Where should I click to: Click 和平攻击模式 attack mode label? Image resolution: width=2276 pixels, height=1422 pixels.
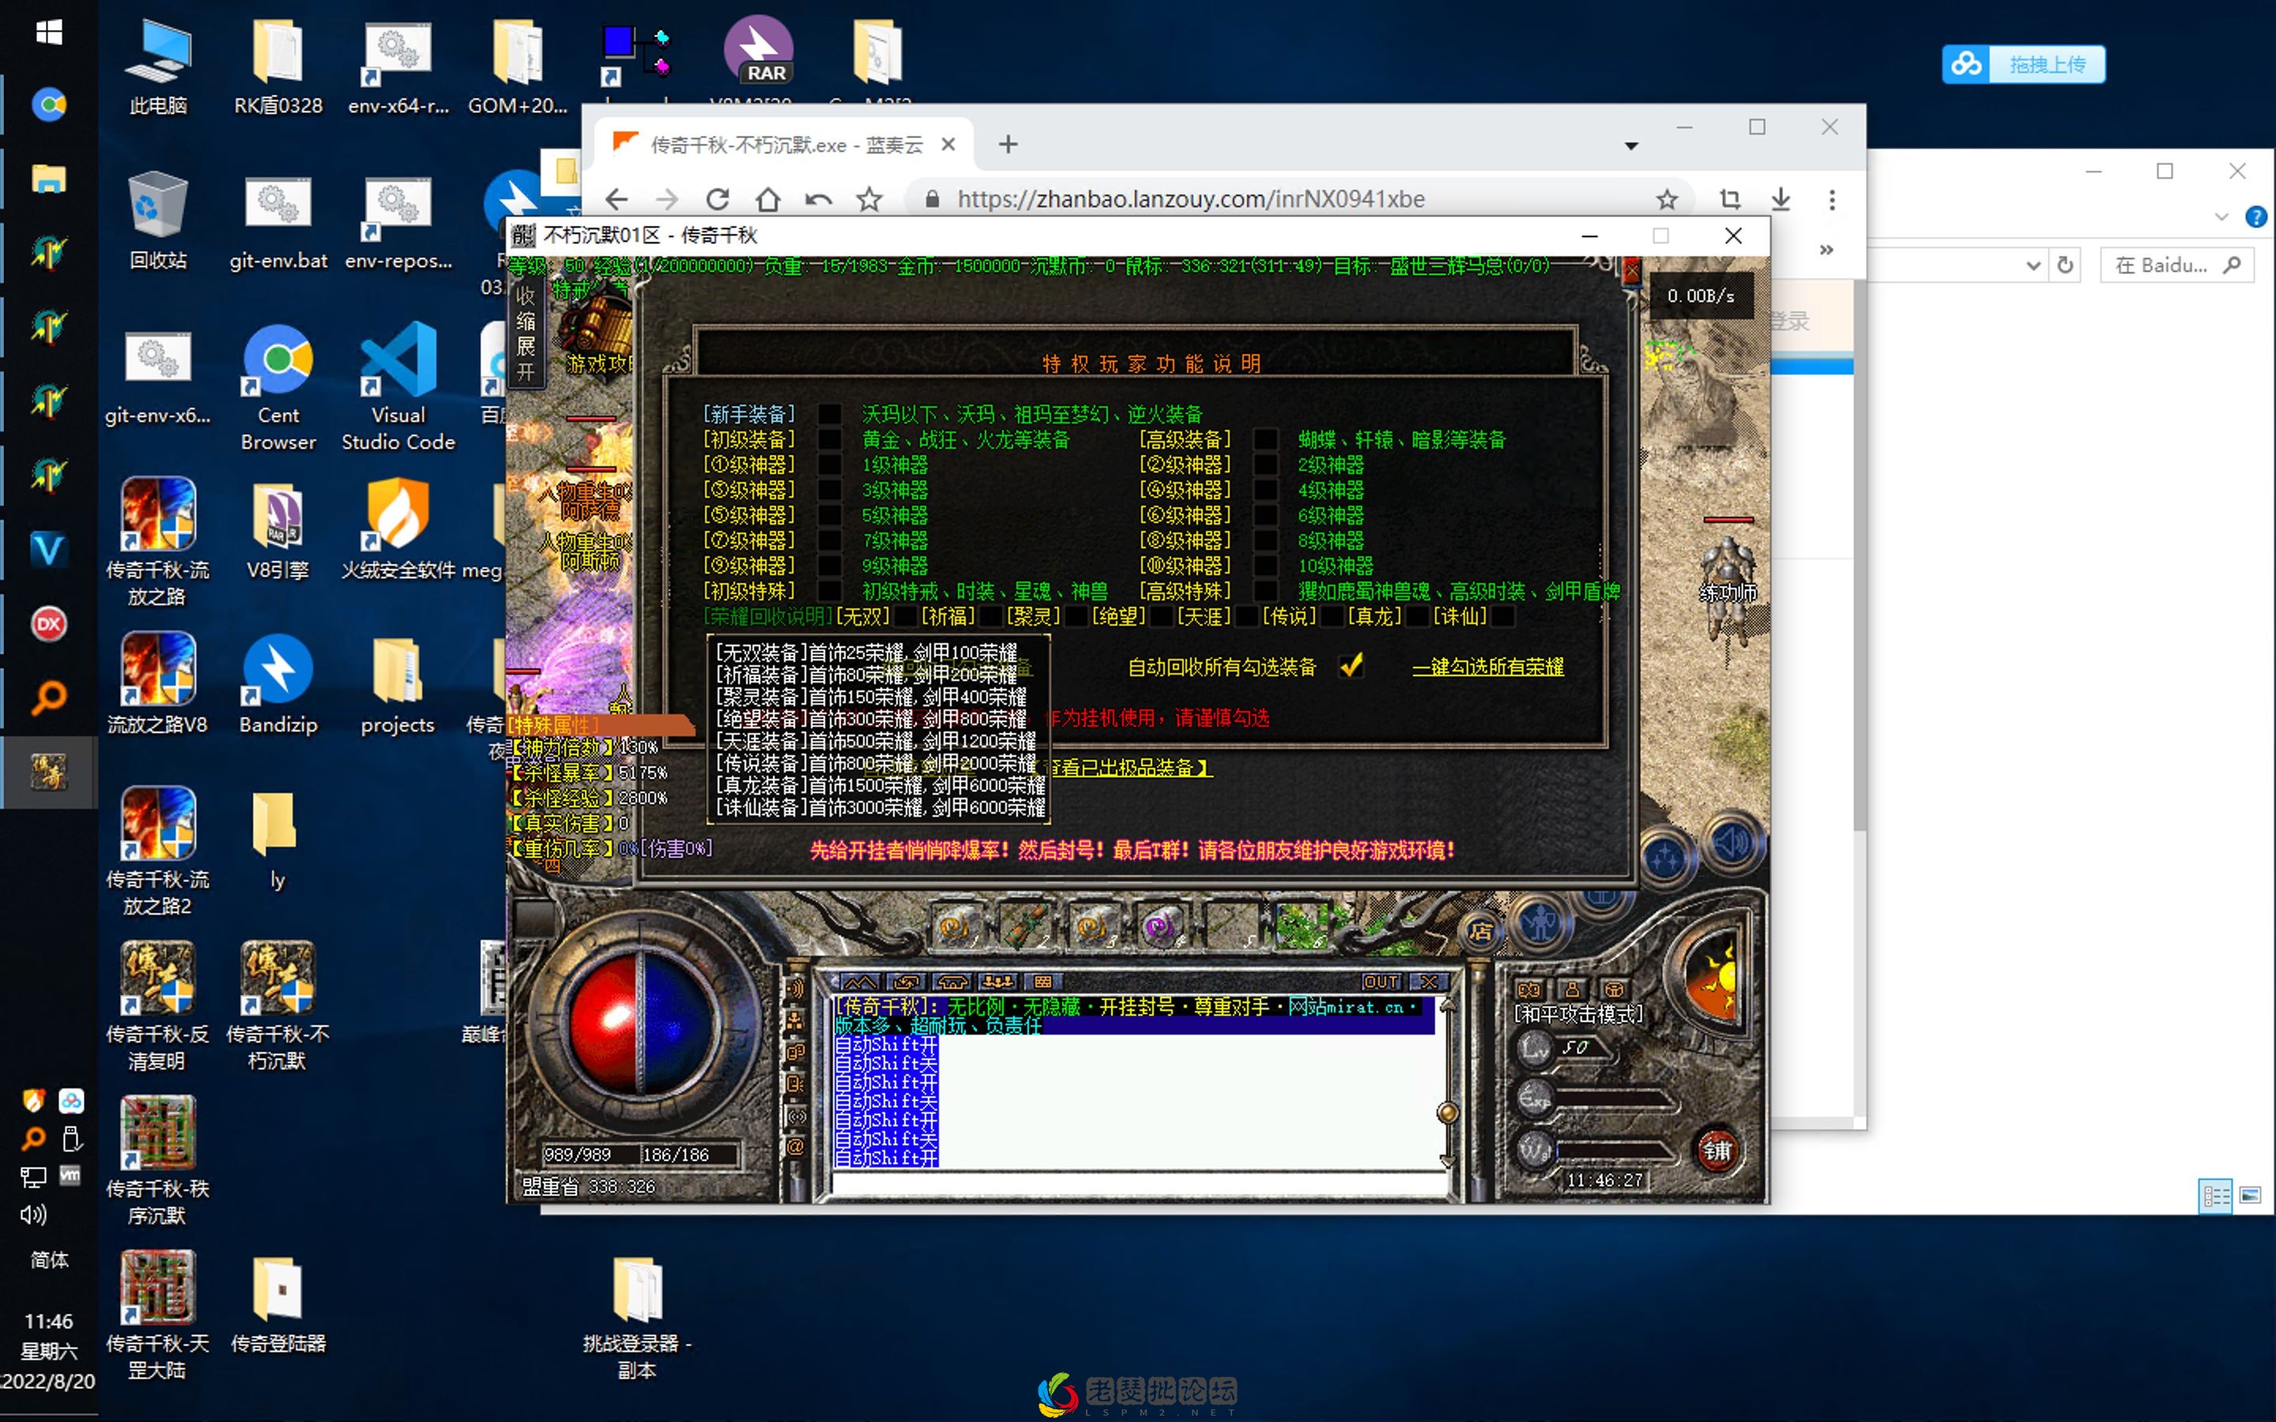point(1579,1014)
